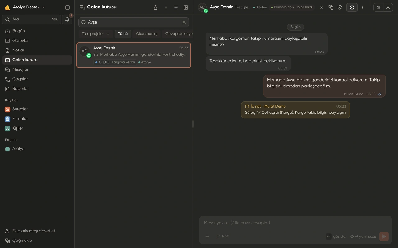Open the notifications bell
Screen dimensions: 398x248
(67, 20)
